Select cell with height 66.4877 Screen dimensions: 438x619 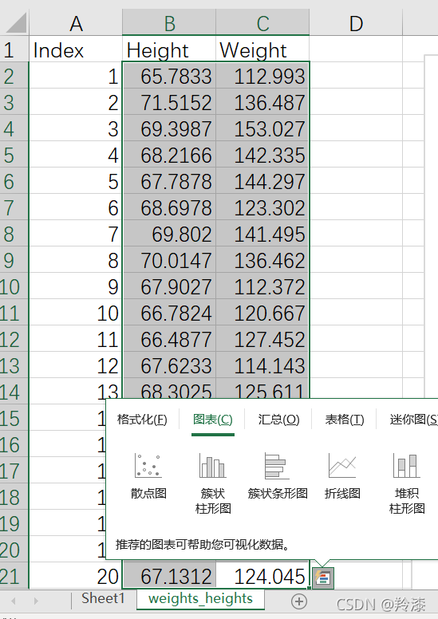coord(169,339)
